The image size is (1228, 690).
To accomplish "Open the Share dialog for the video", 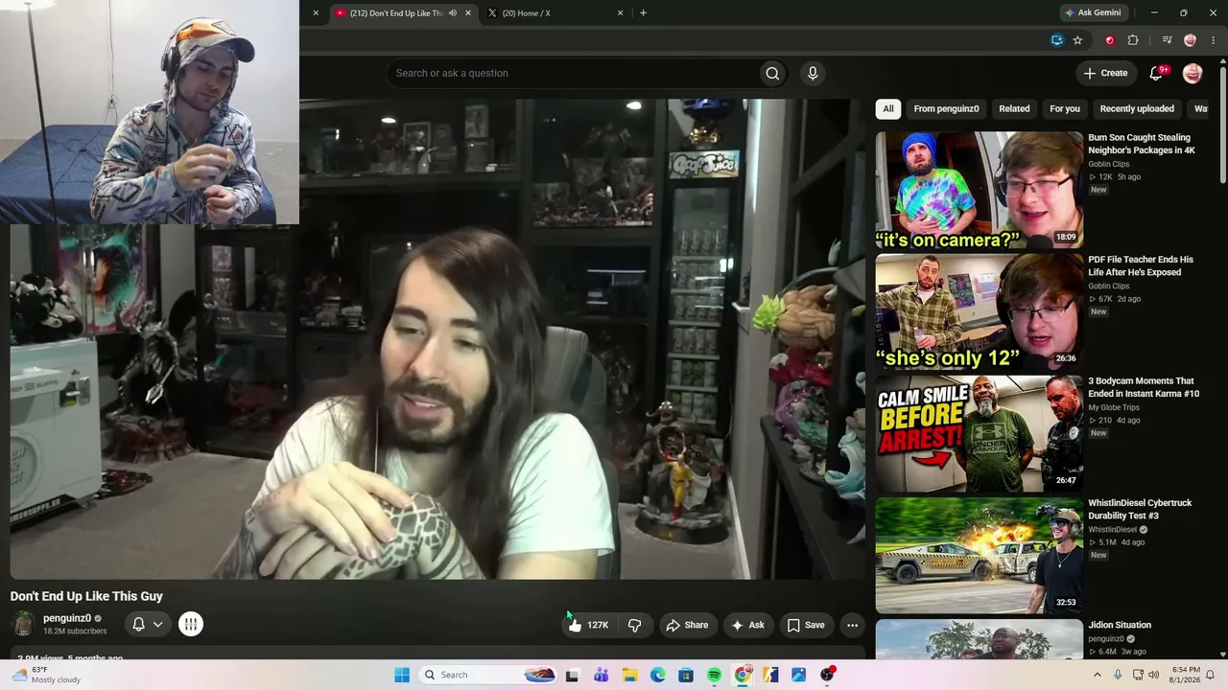I will tap(687, 625).
